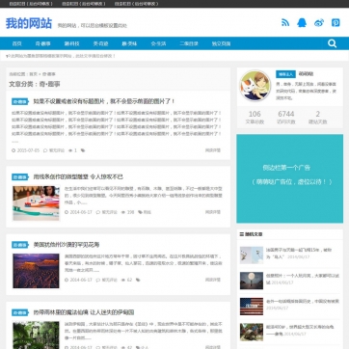Go to 首页 in the blue navigation bar
Screen dimensions: 349x349
(x=16, y=43)
